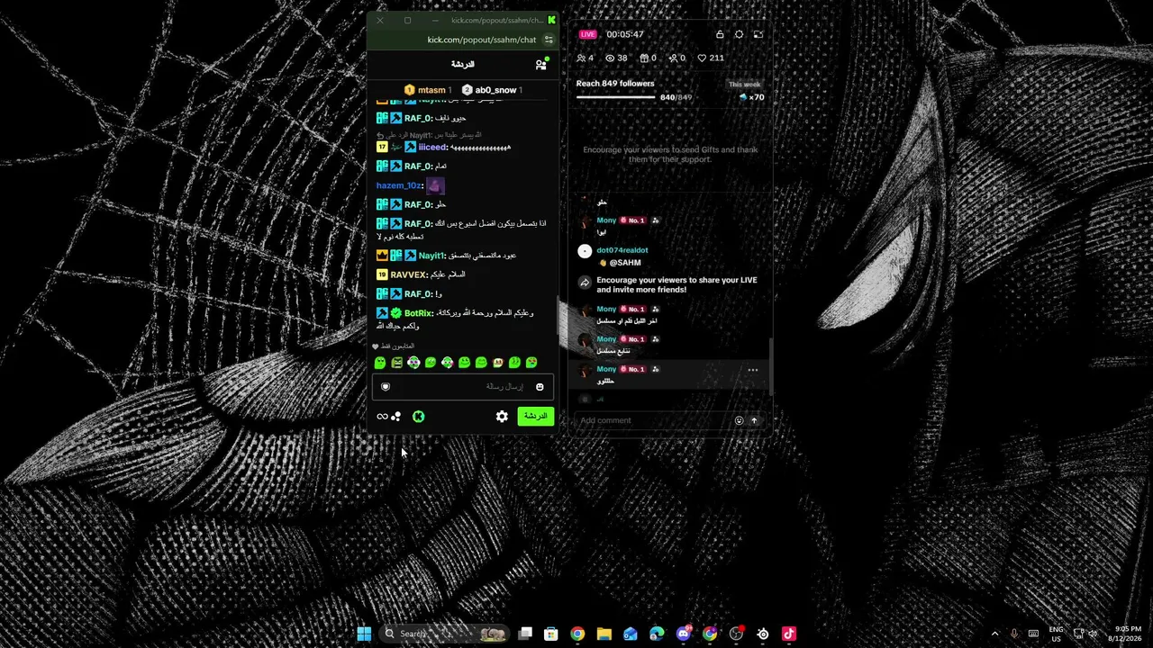The width and height of the screenshot is (1153, 648).
Task: Click the new followers count icon
Action: [x=673, y=58]
